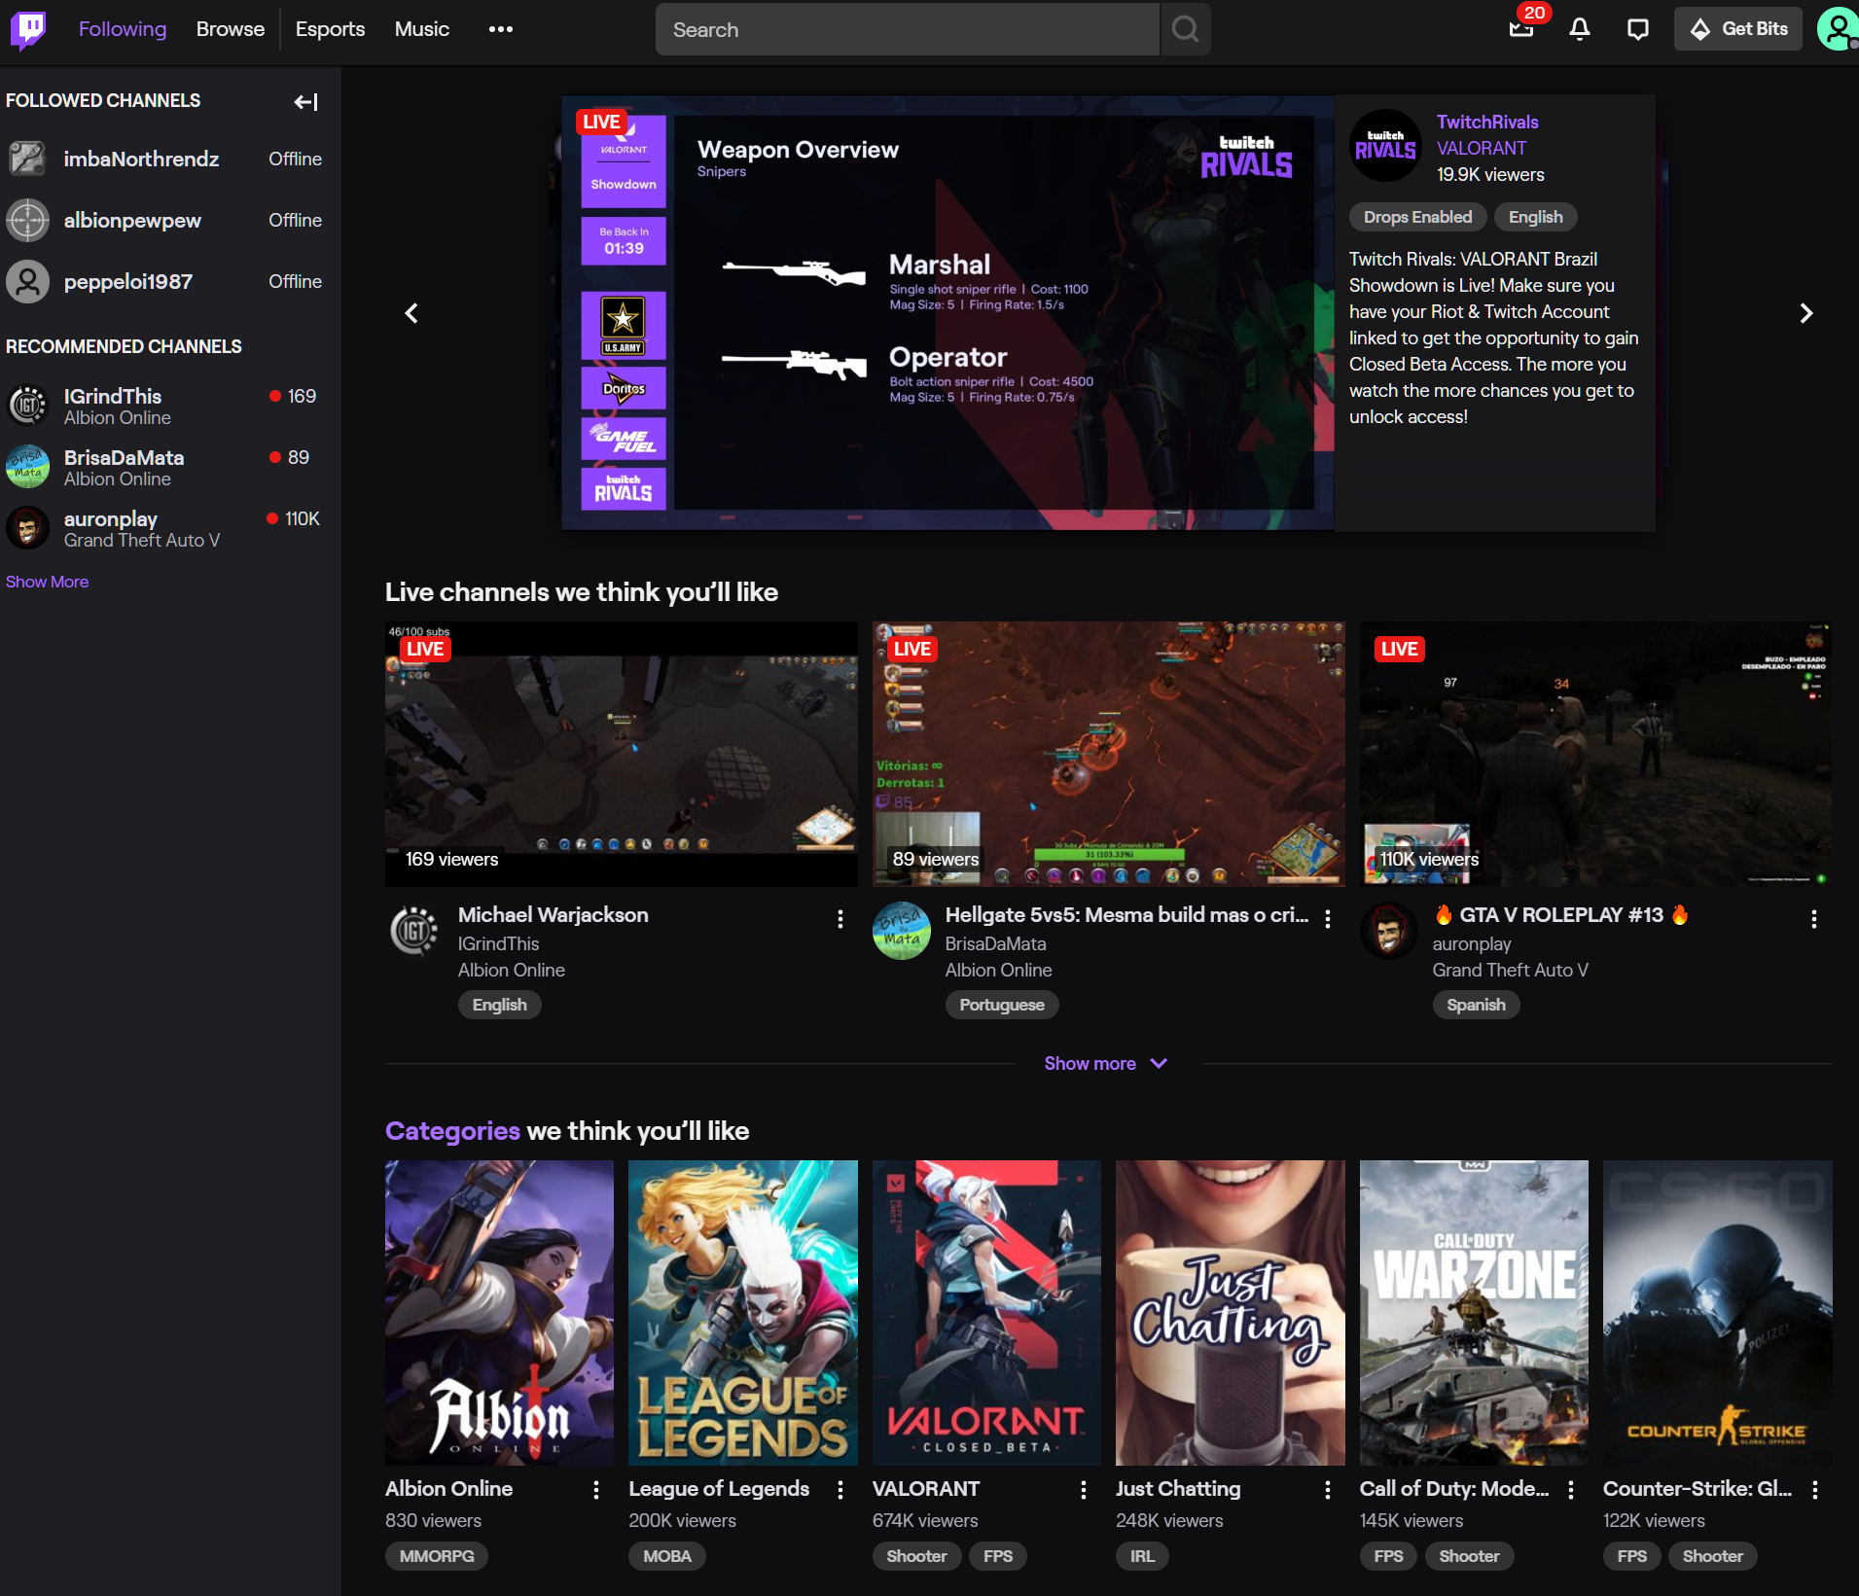Click the Get Bits button
The height and width of the screenshot is (1596, 1859).
tap(1737, 29)
